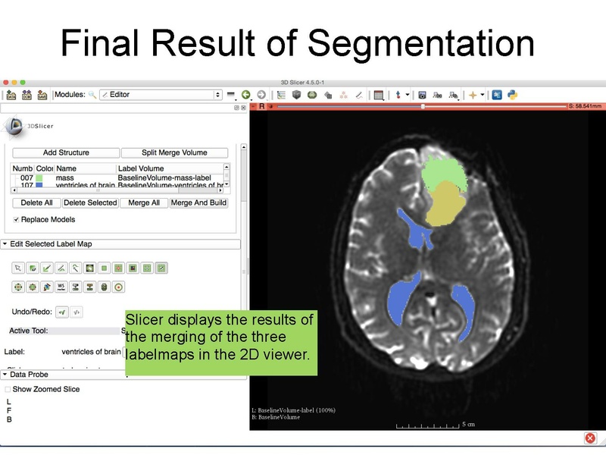Select the Level Tracing effect
Screen dimensions: 606x455
click(x=61, y=268)
